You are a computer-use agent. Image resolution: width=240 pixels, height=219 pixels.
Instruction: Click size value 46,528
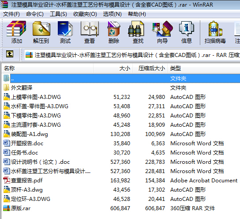pos(122,199)
